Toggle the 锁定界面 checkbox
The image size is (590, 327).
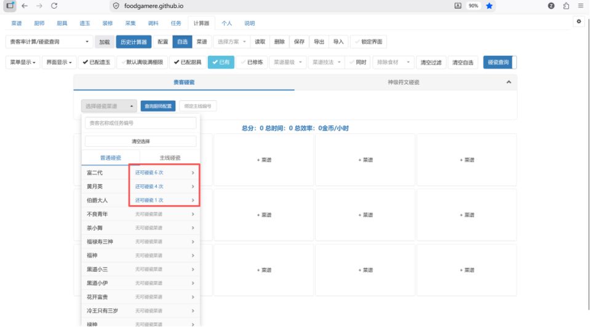(369, 42)
